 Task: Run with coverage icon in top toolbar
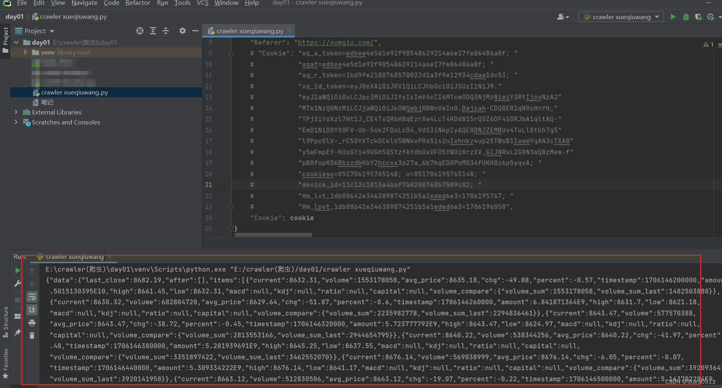698,17
